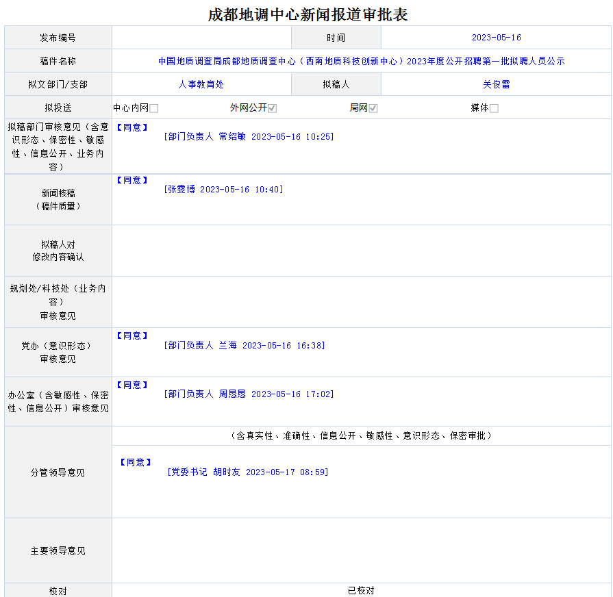613x597 pixels.
Task: Click the 分管领导意见 label cell
Action: [x=58, y=472]
